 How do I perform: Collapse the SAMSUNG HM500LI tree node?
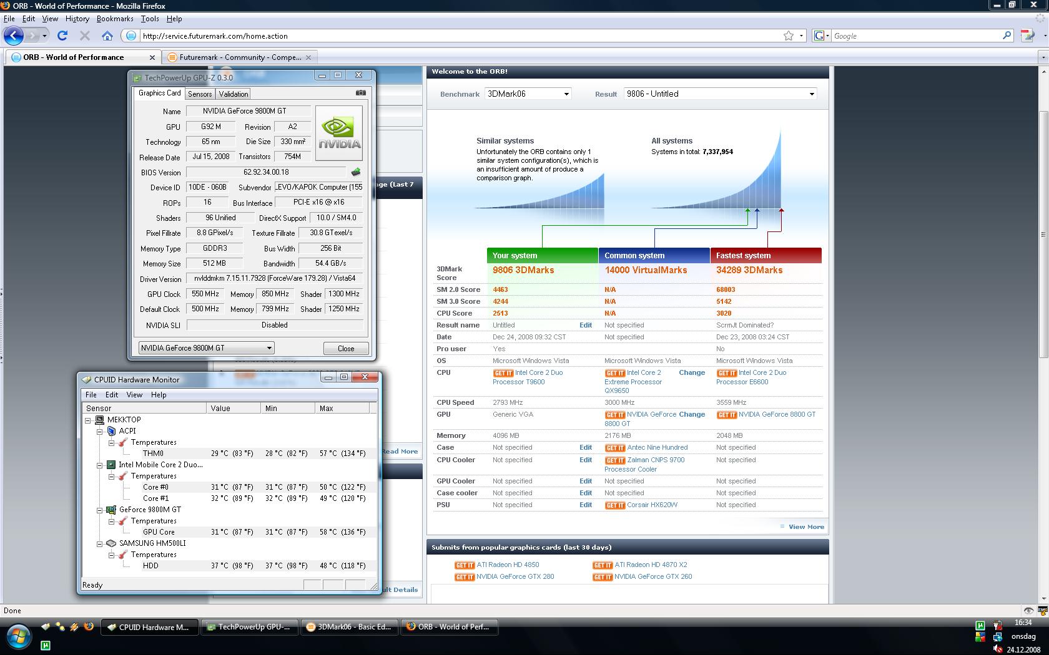click(99, 543)
